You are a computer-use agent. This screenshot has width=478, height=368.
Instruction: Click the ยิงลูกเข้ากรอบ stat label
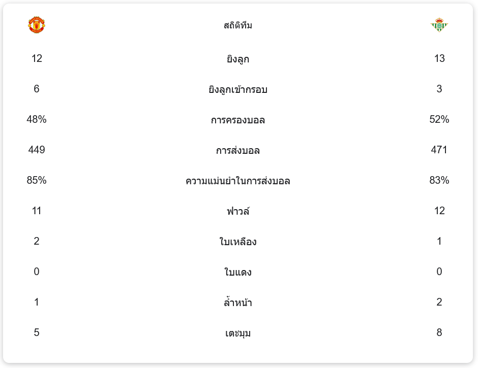238,89
